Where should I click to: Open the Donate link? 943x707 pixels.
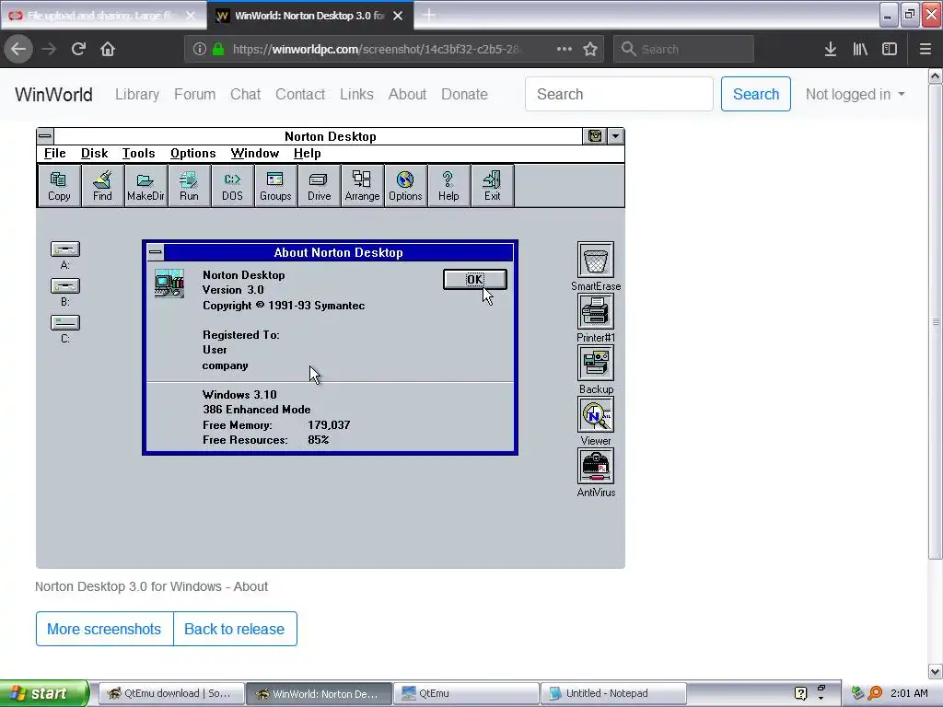[464, 95]
